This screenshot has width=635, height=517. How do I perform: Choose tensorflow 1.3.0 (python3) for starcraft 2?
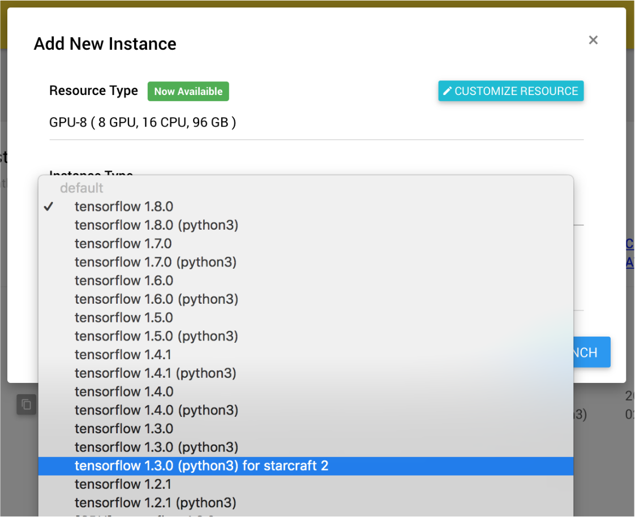[x=306, y=466]
